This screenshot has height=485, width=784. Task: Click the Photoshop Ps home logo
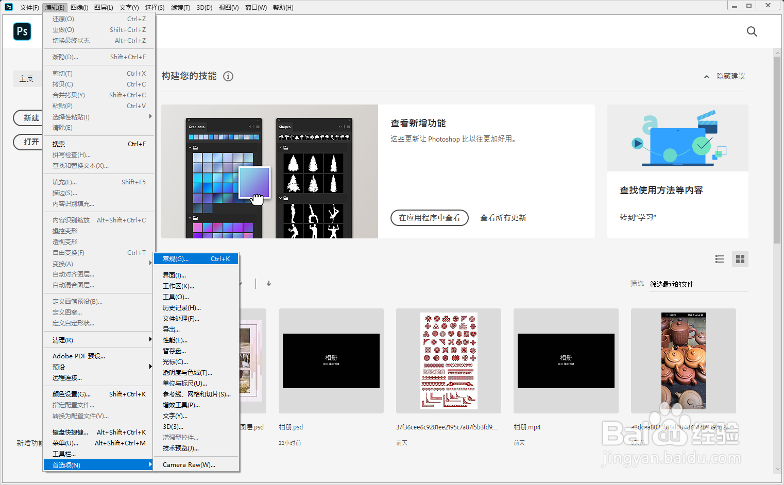pyautogui.click(x=22, y=31)
